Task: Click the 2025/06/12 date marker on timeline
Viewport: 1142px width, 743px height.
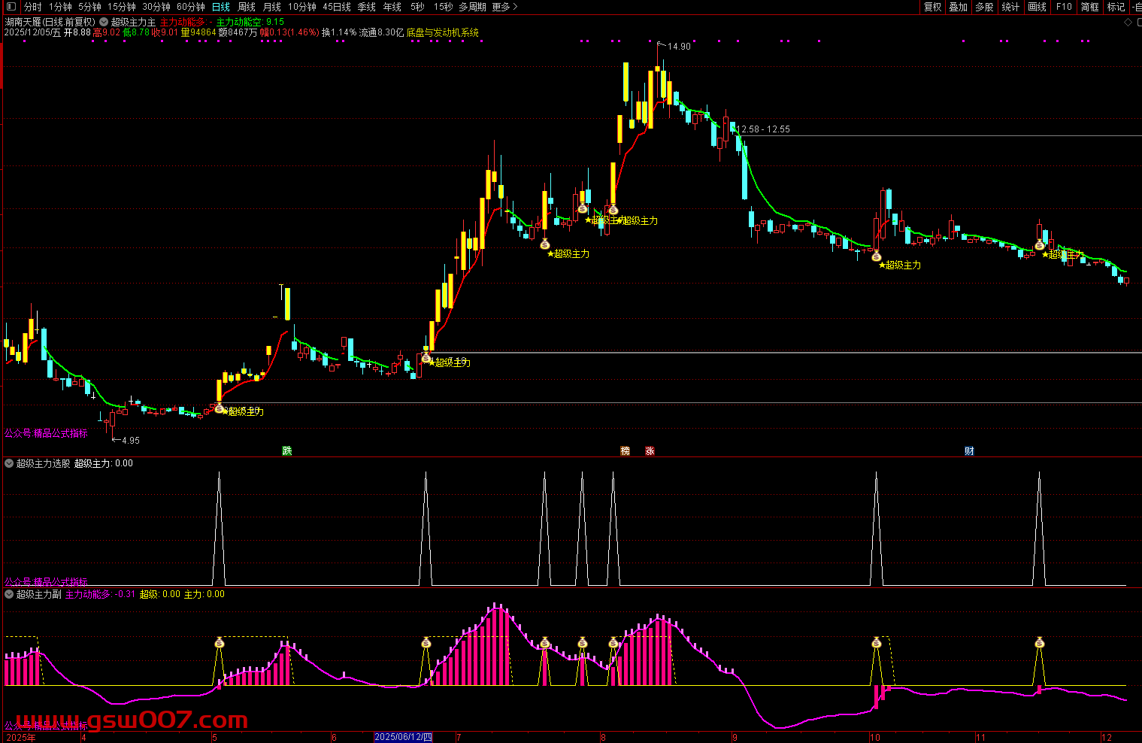Action: 403,737
